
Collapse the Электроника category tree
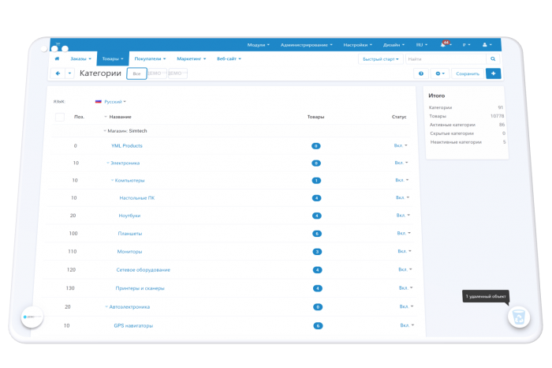coord(108,163)
